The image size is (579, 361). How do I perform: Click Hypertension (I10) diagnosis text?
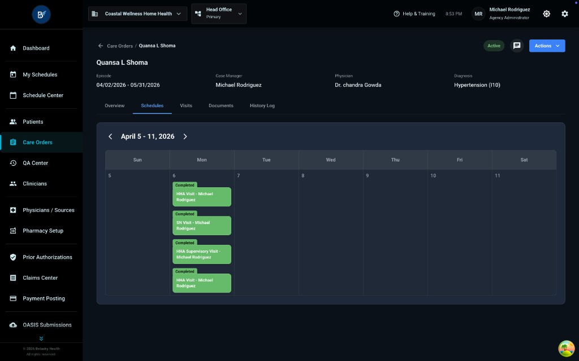pos(477,85)
